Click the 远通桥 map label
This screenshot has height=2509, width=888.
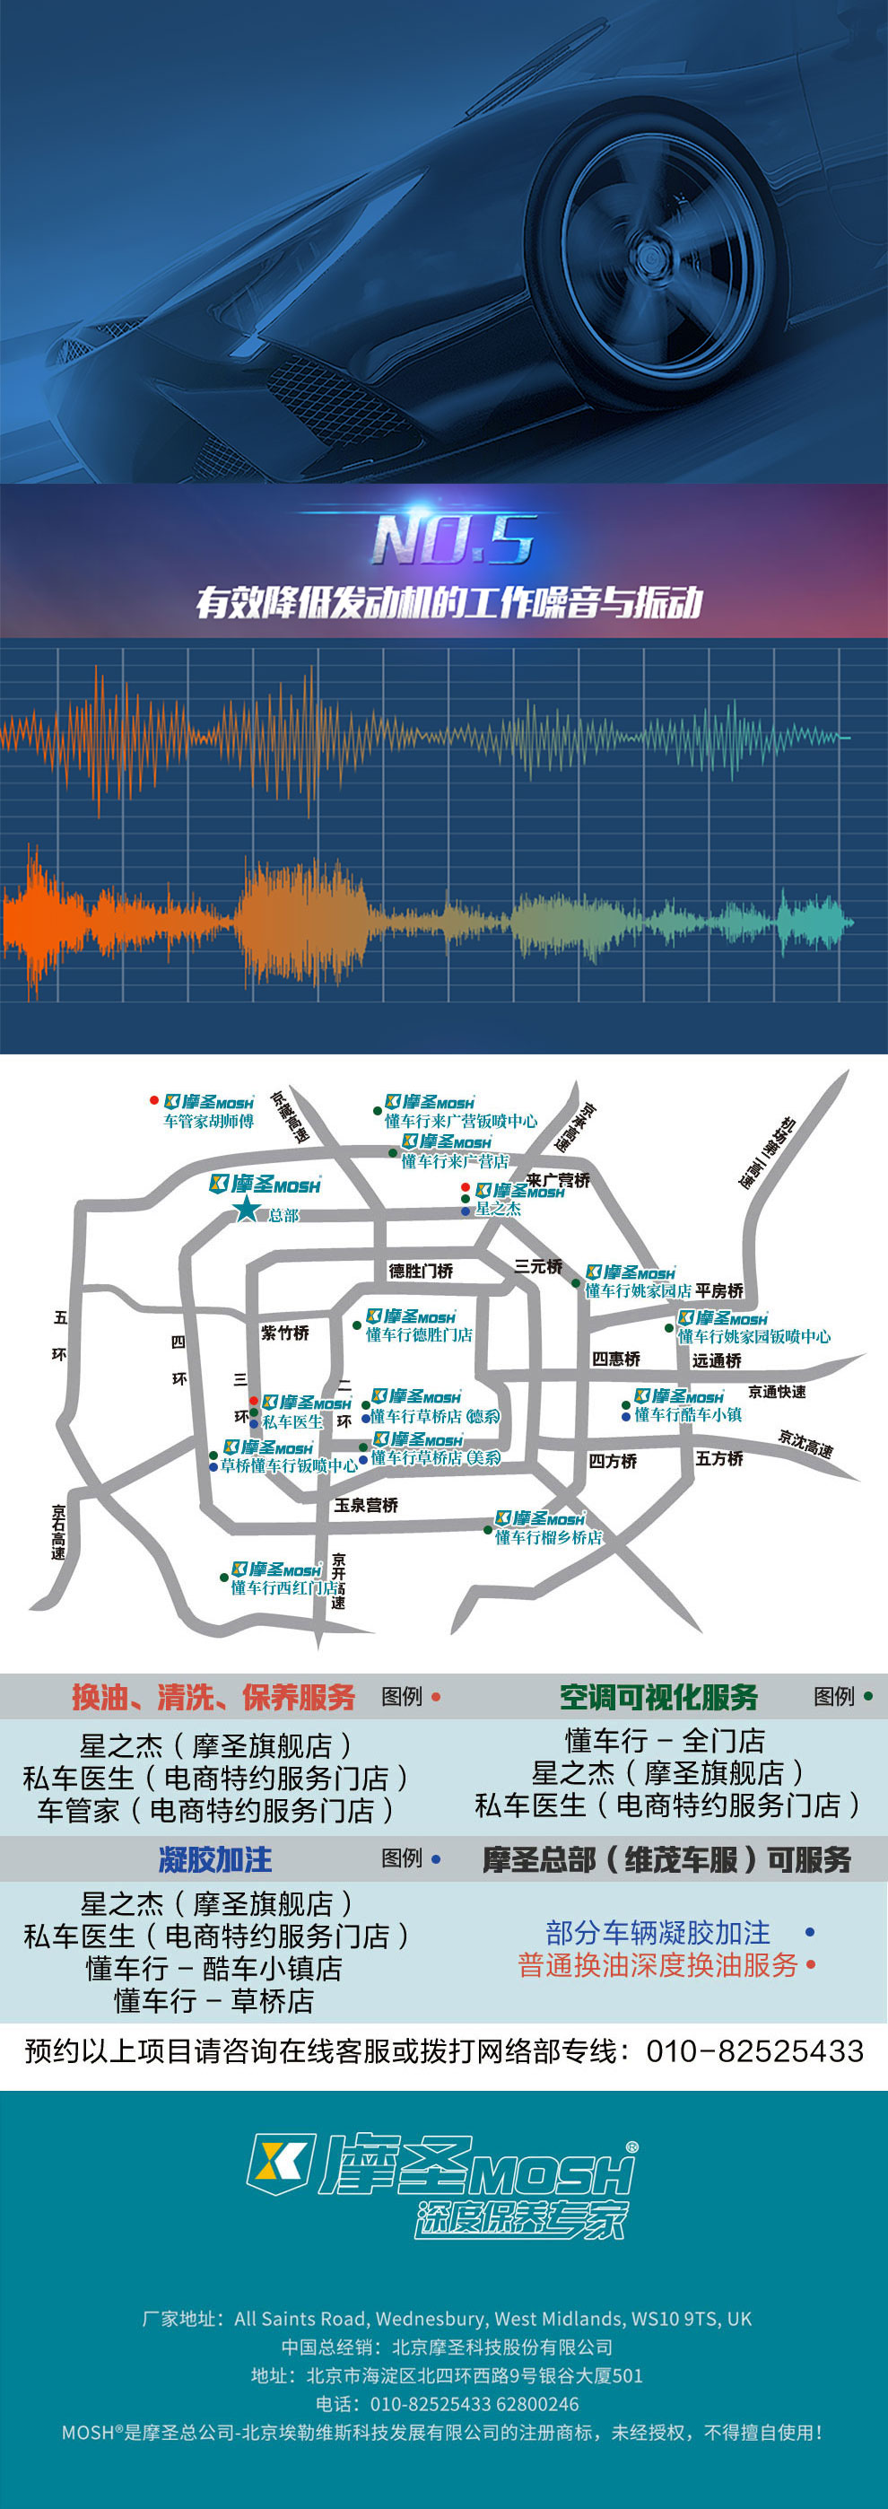click(x=717, y=1359)
